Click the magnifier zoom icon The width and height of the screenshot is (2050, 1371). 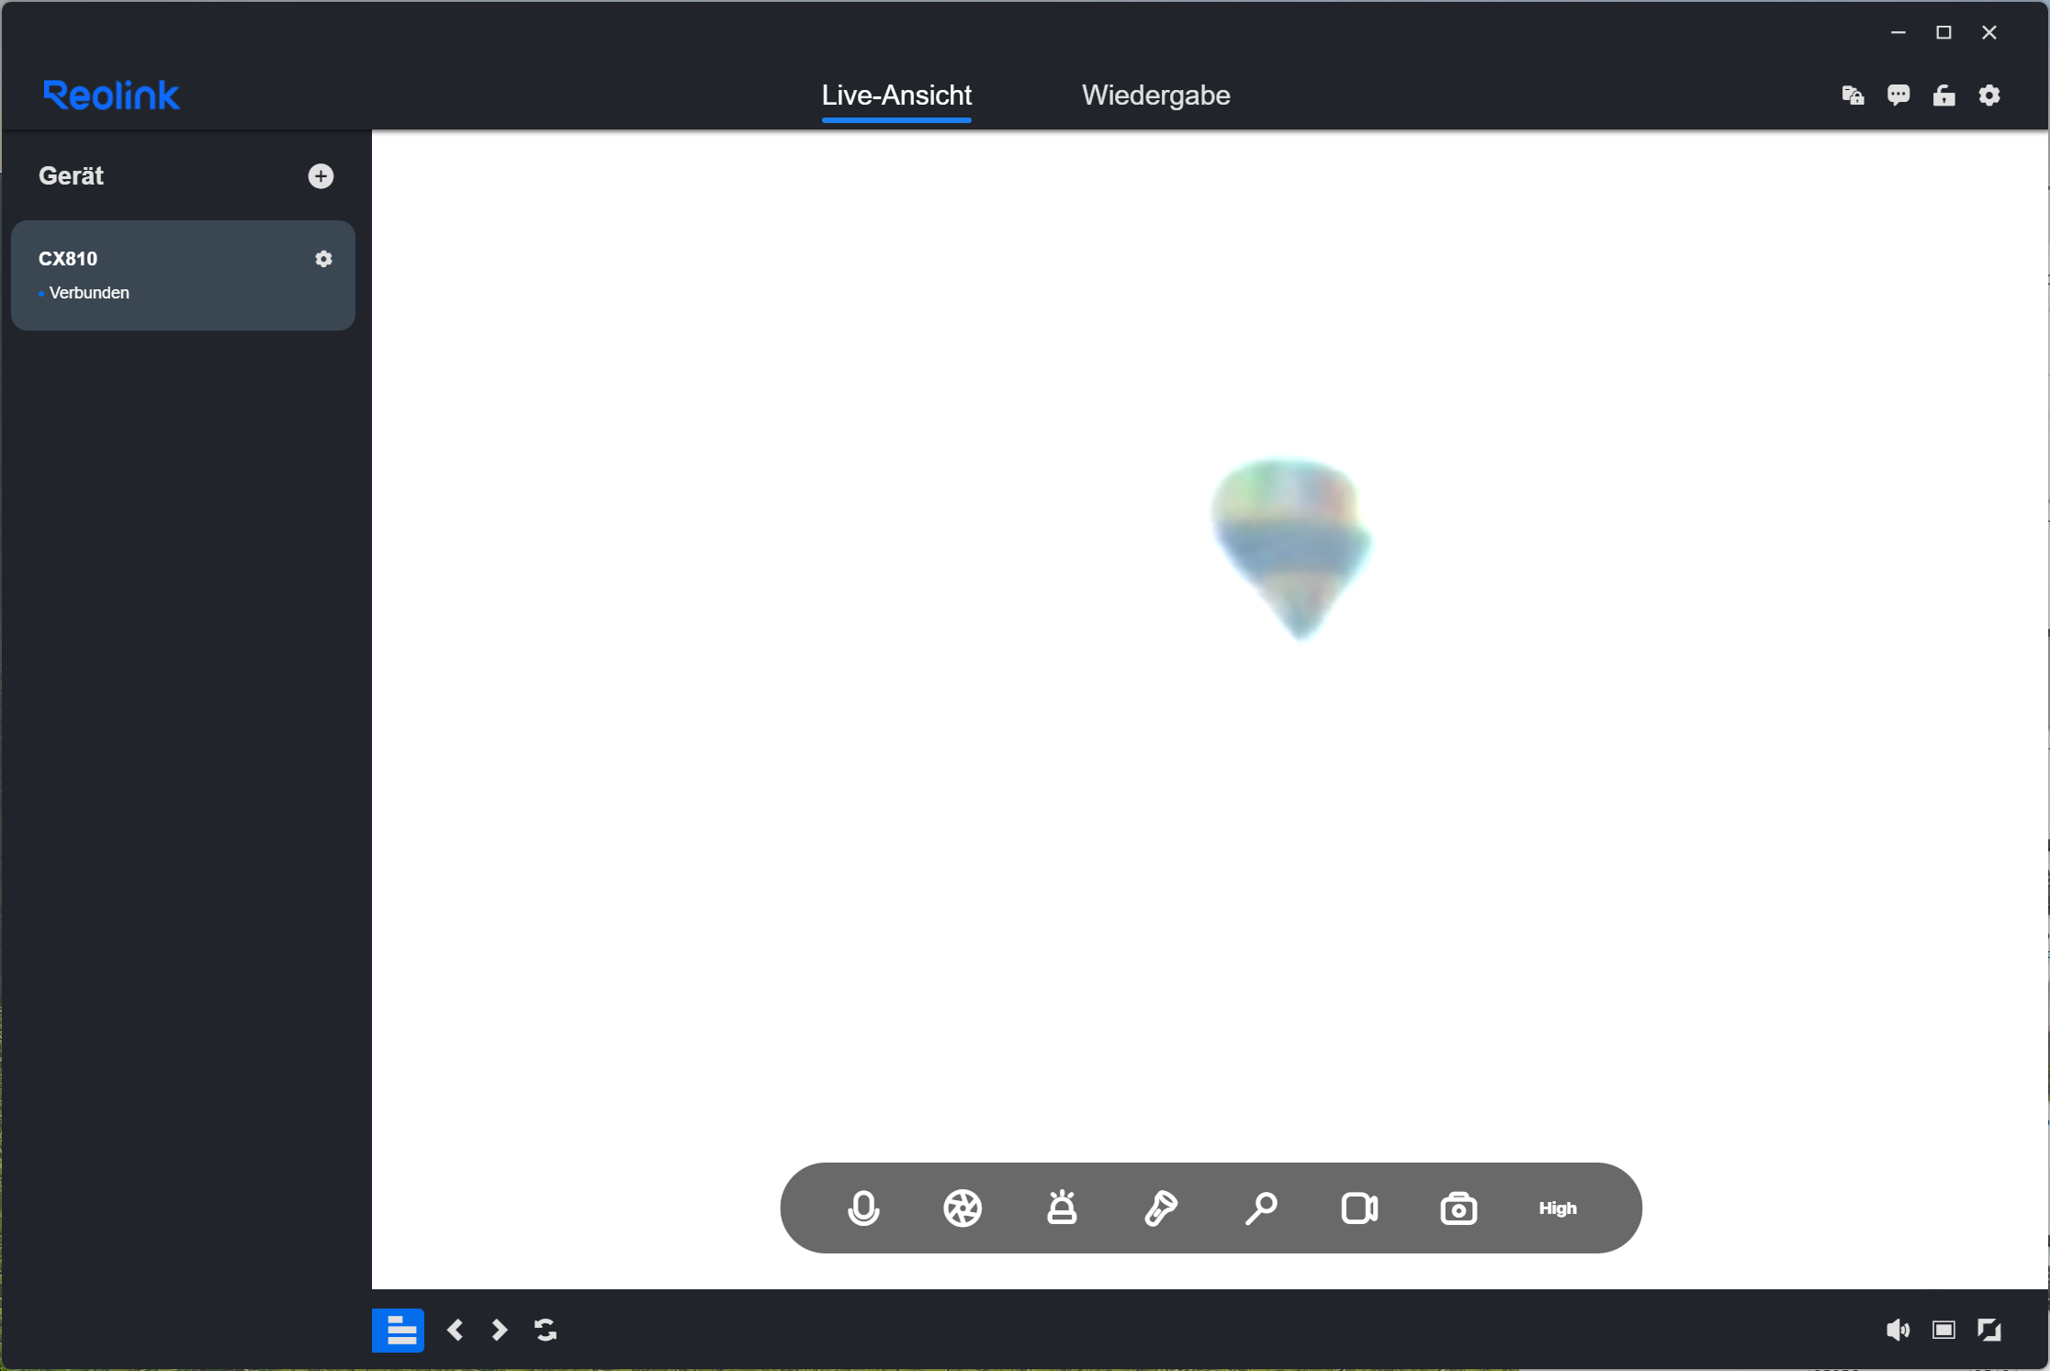click(1260, 1208)
